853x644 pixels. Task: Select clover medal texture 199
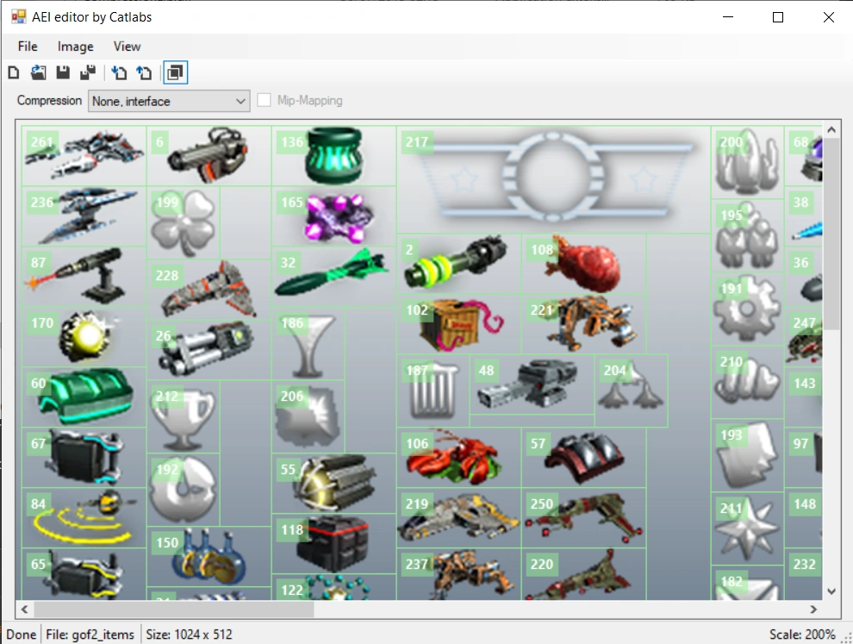pos(184,223)
